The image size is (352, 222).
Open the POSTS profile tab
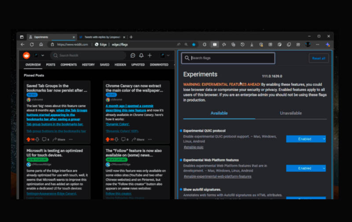pos(51,65)
